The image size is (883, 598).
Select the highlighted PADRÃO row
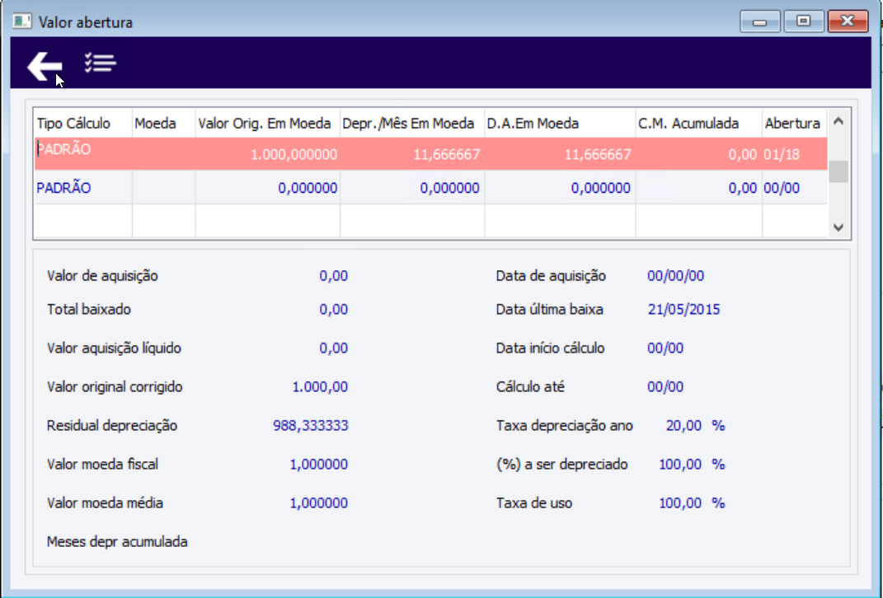click(x=431, y=153)
